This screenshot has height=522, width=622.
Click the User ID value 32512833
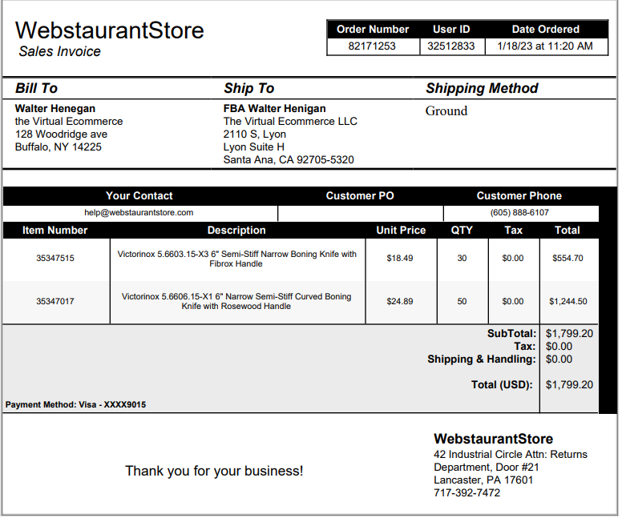tap(451, 46)
